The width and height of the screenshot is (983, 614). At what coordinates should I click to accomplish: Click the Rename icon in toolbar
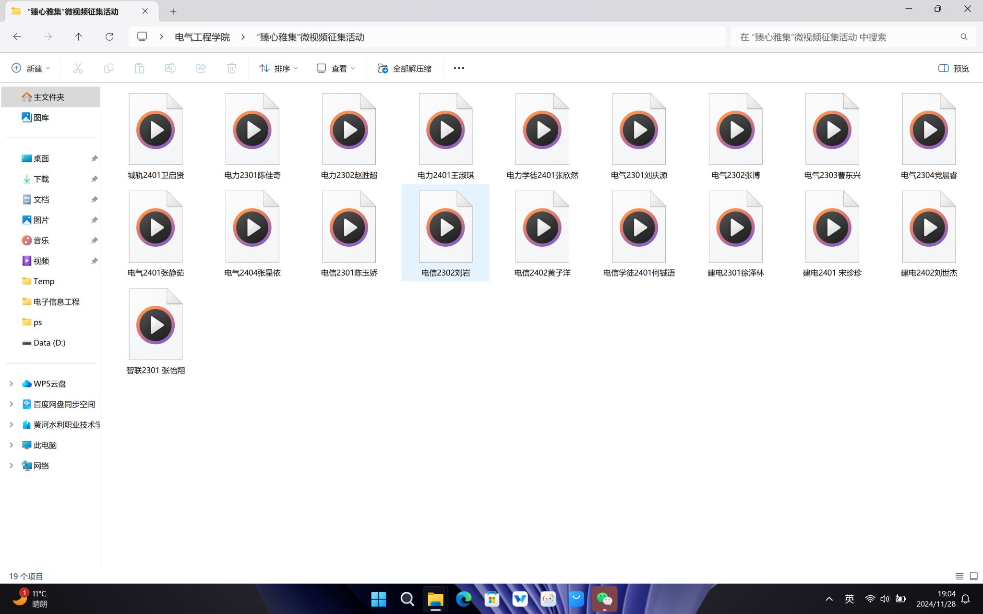170,68
